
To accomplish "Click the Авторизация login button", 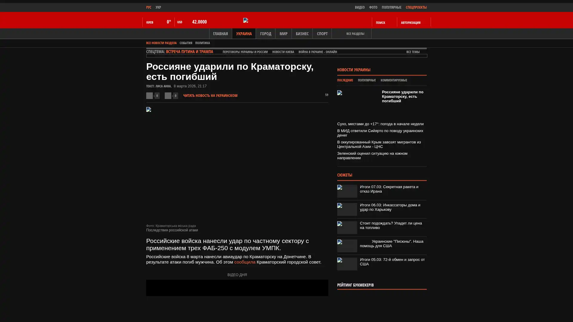I will coord(411,22).
